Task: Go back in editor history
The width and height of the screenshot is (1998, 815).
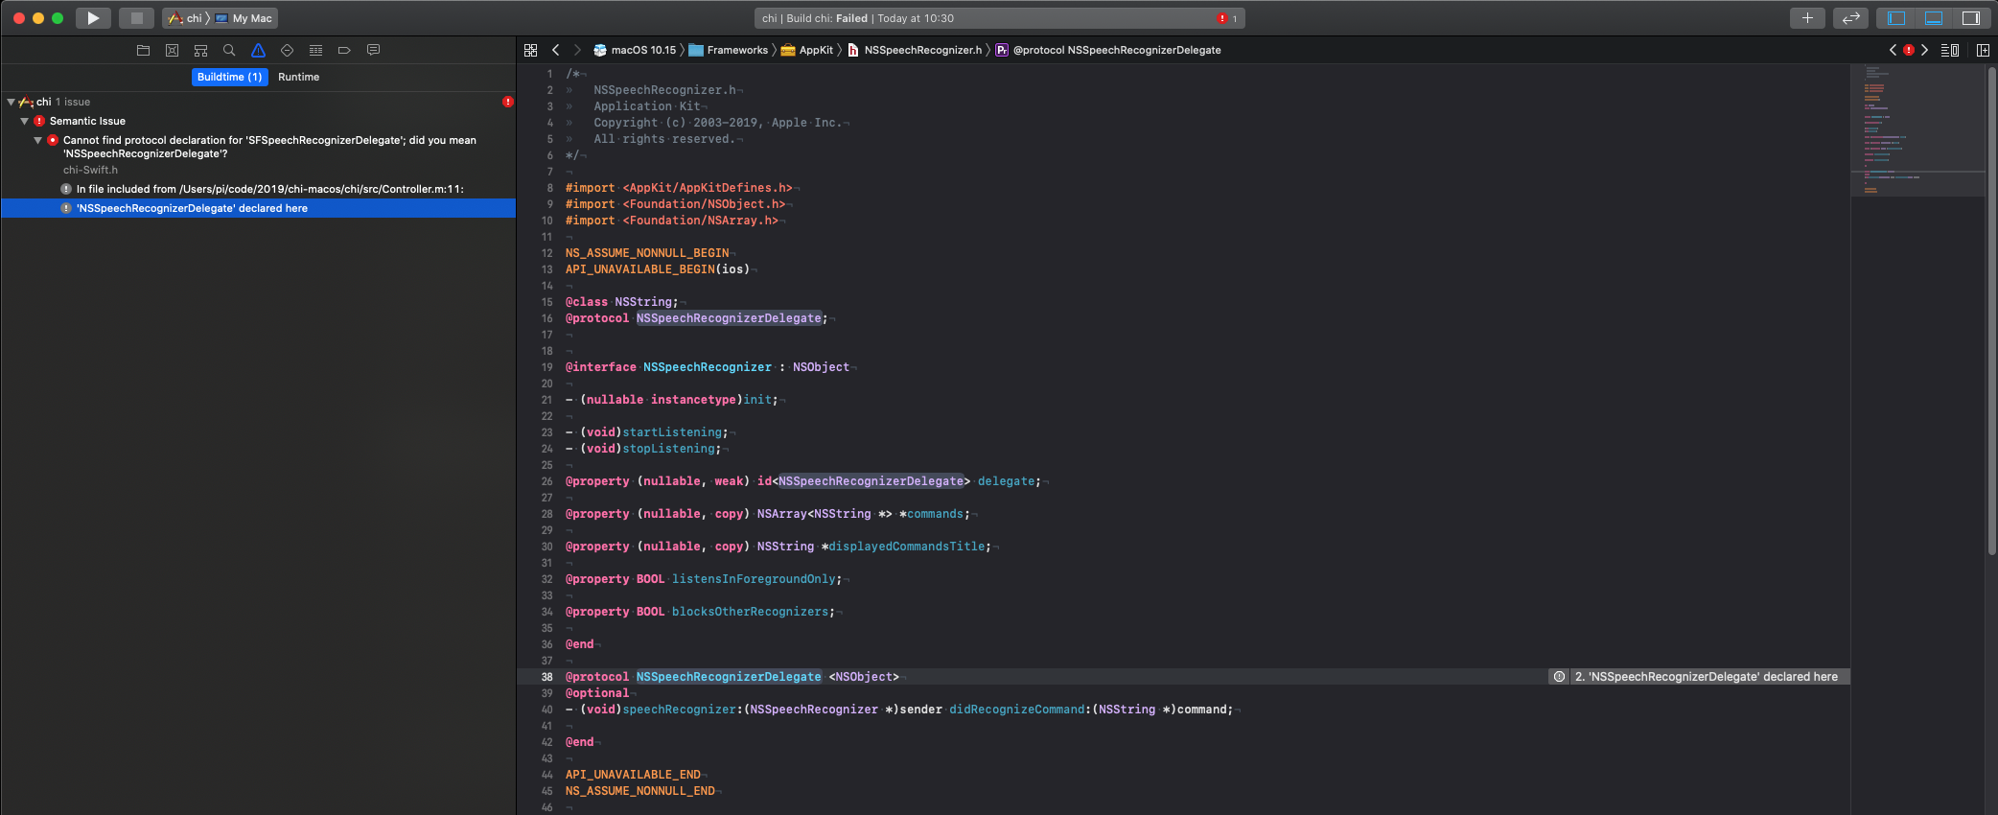Action: 555,50
